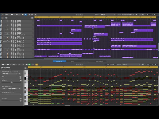Toggle the green MIDI out button in piano roll

click(x=29, y=64)
